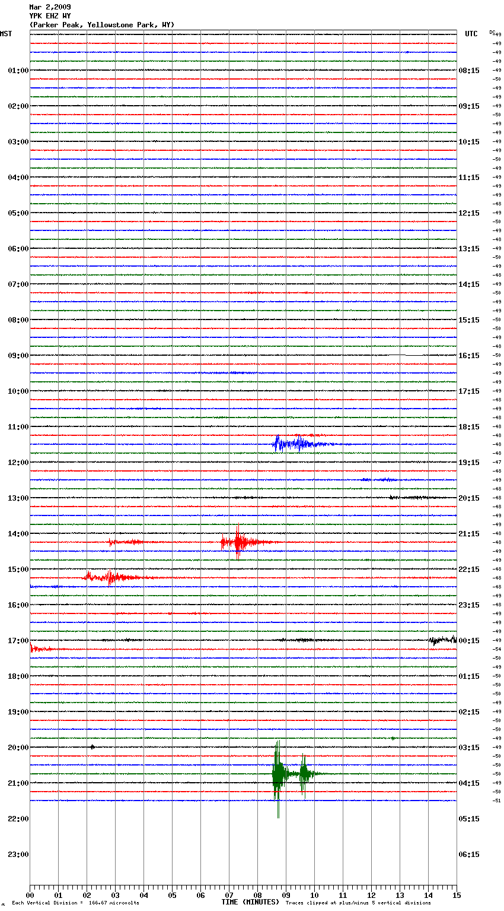The height and width of the screenshot is (911, 504).
Task: Click the "-54" DC offset value
Action: pyautogui.click(x=497, y=649)
